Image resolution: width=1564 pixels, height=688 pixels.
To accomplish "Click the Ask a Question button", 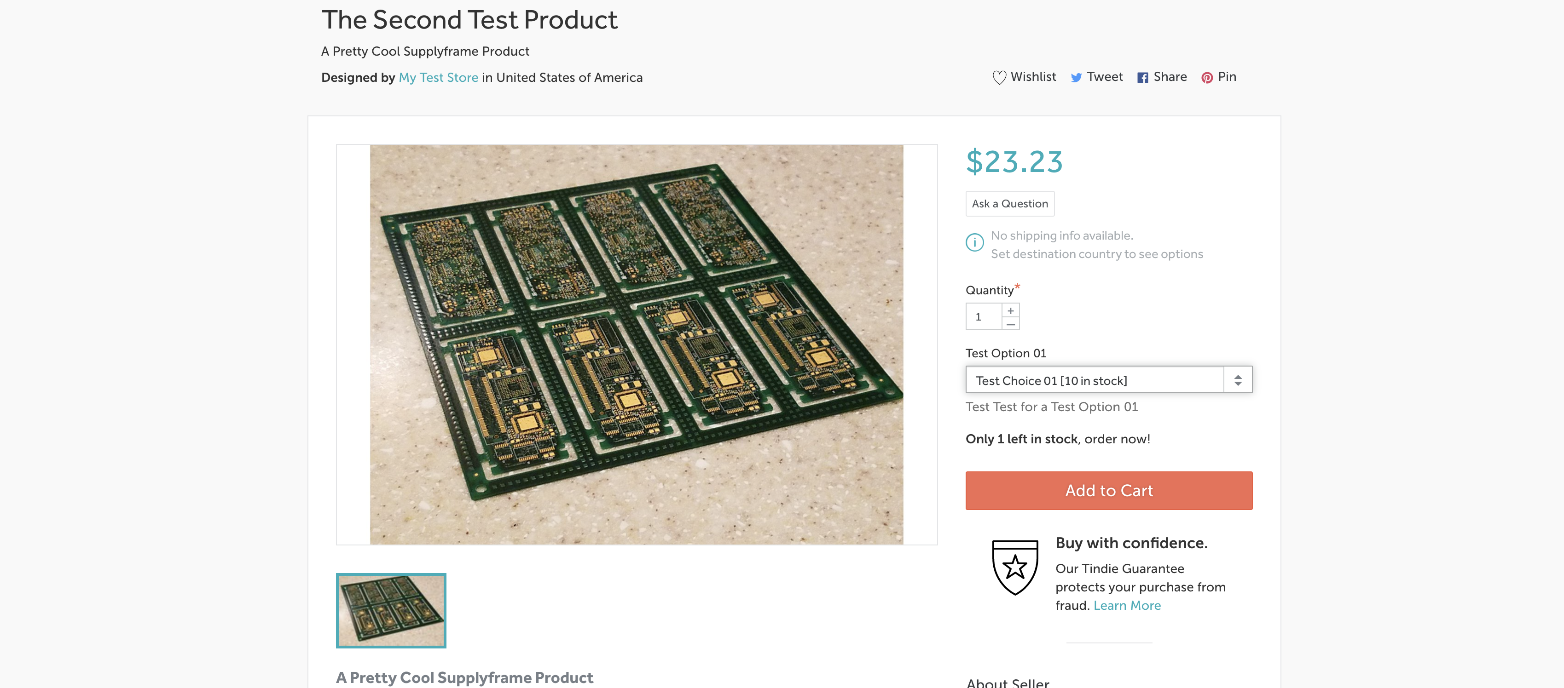I will [x=1010, y=204].
